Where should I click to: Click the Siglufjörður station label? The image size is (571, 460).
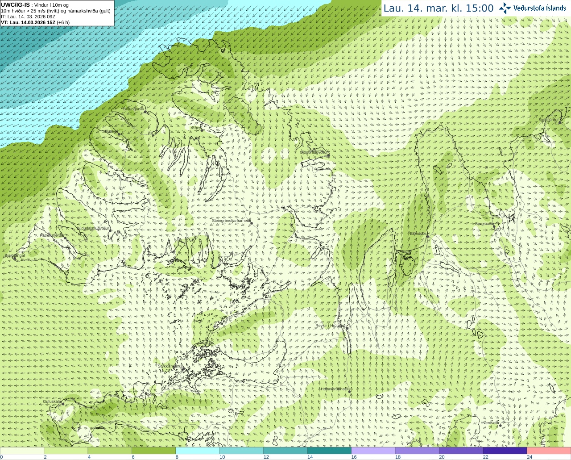(548, 120)
